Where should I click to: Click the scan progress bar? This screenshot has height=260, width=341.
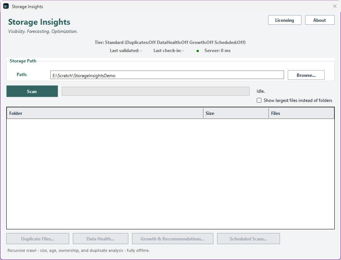pyautogui.click(x=155, y=91)
